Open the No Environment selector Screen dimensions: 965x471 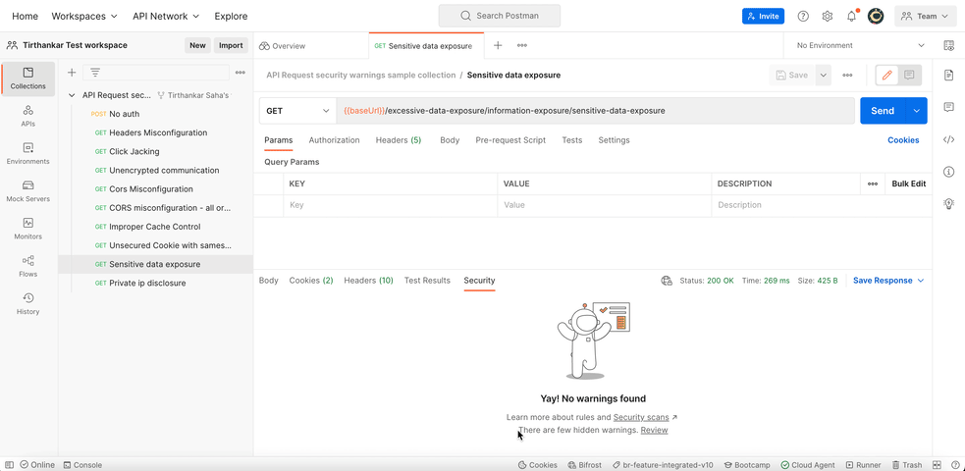pos(860,45)
